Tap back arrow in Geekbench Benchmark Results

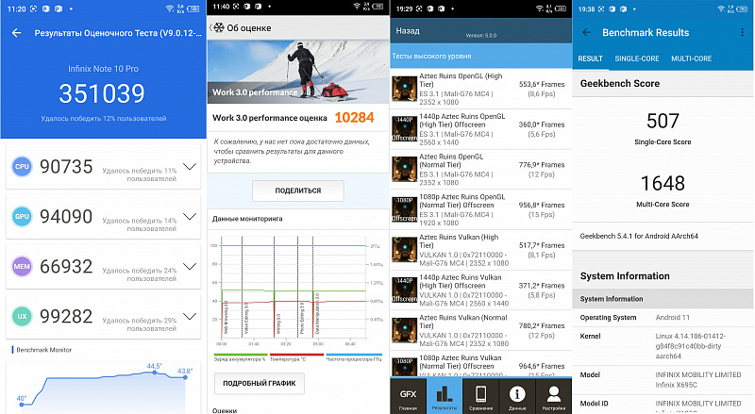coord(586,32)
